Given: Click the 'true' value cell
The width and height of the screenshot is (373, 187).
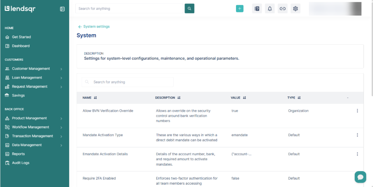Looking at the screenshot, I should pos(235,111).
